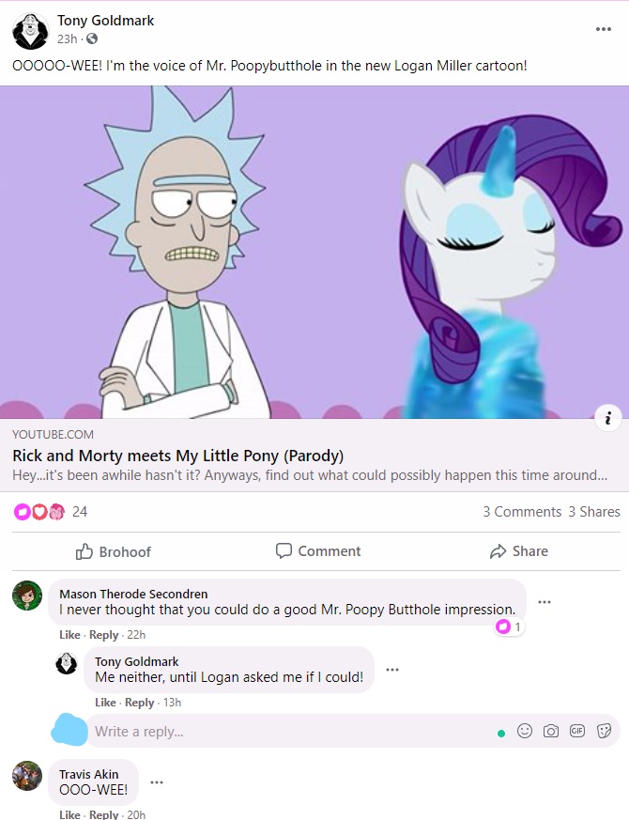This screenshot has height=820, width=629.
Task: Reply to Mason's comment
Action: pyautogui.click(x=103, y=635)
